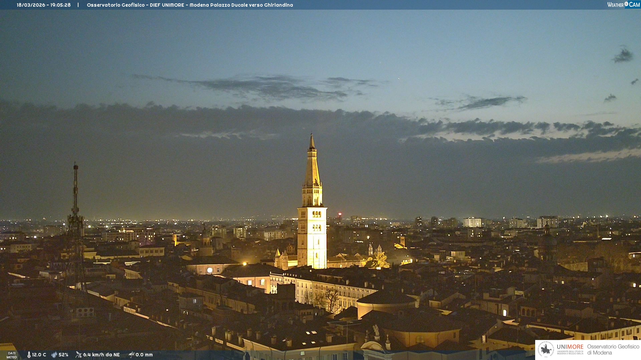Click the thermometer temperature icon
Image resolution: width=641 pixels, height=360 pixels.
pos(29,355)
